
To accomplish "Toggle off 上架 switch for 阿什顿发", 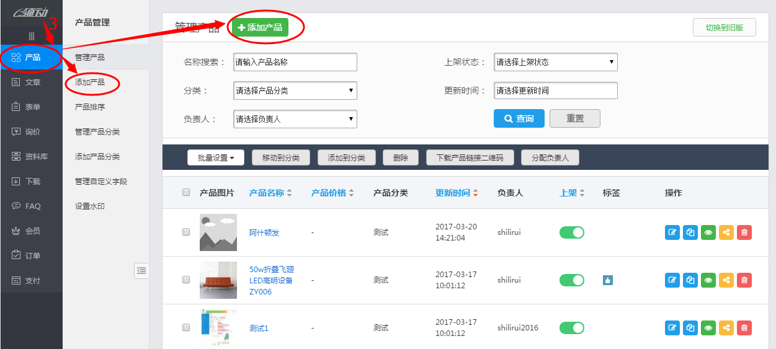I will coord(571,232).
